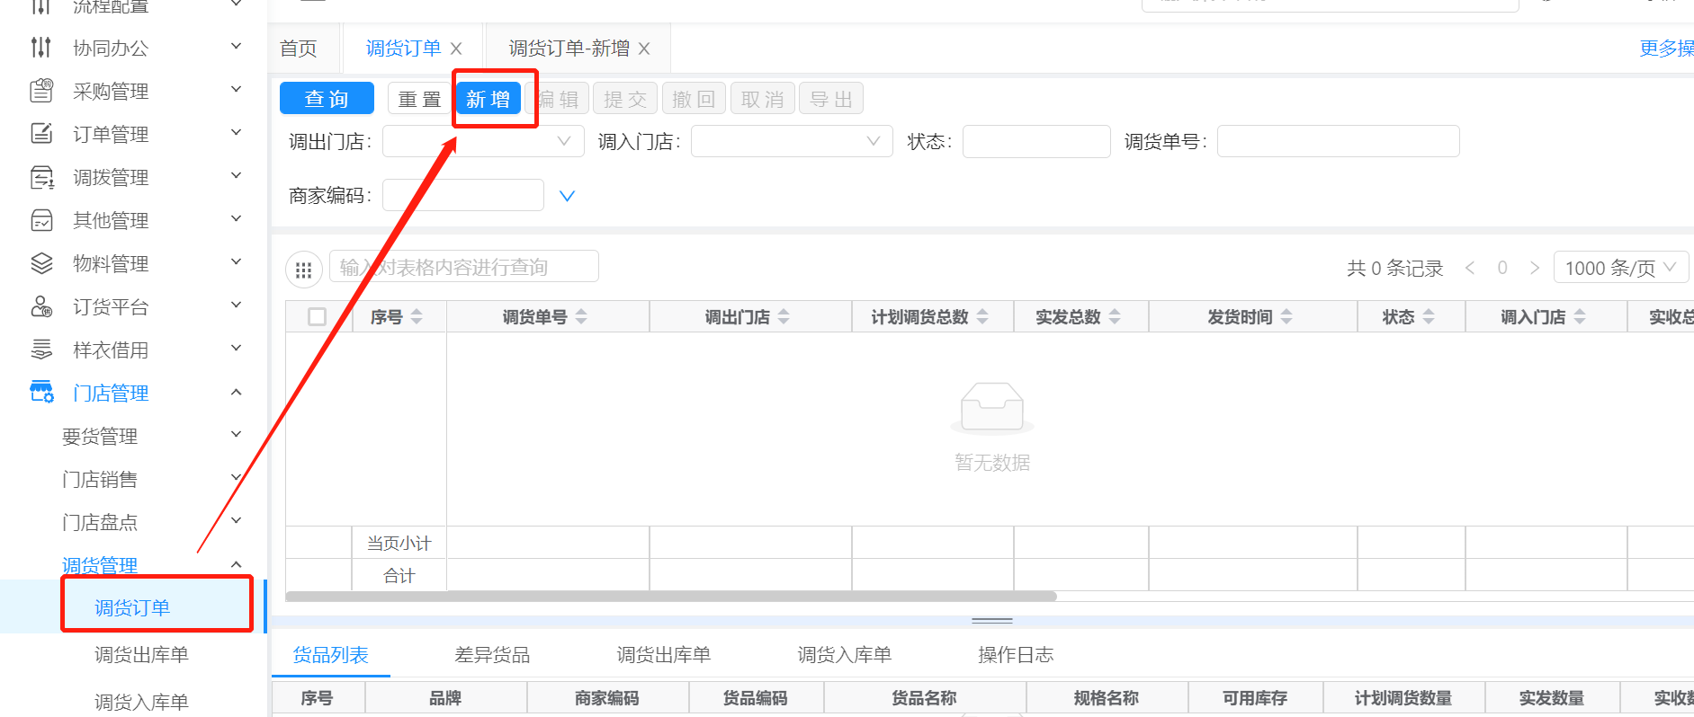Screen dimensions: 1694x717
Task: Click the 查询 button
Action: 327,99
